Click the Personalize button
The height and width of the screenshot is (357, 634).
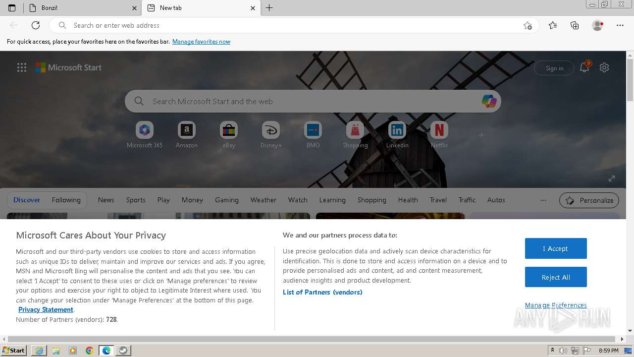click(x=589, y=200)
